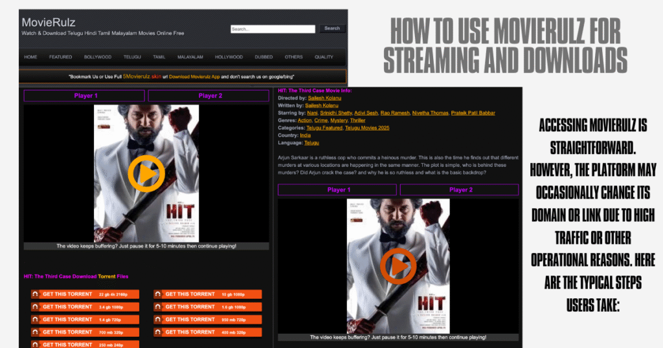
Task: Click 'HIT: The Third Case Movie Info:' heading
Action: [315, 91]
